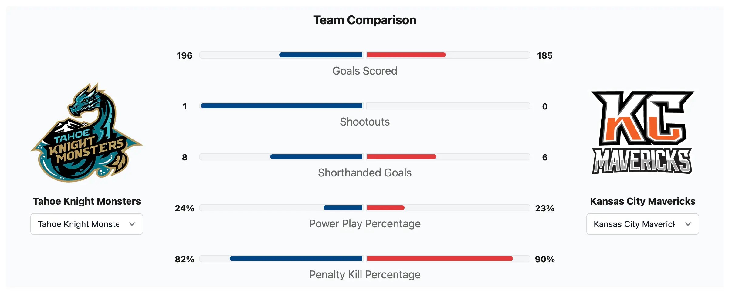Click the Team Comparison heading
This screenshot has width=732, height=295.
click(364, 20)
